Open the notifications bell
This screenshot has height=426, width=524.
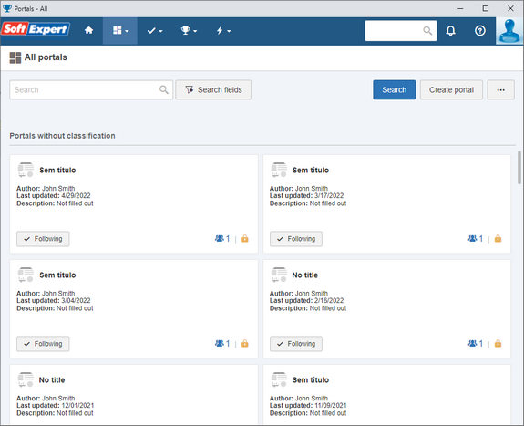pyautogui.click(x=450, y=31)
